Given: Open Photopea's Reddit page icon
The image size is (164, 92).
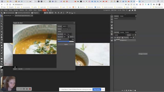Looking at the screenshot, I should point(130,10).
